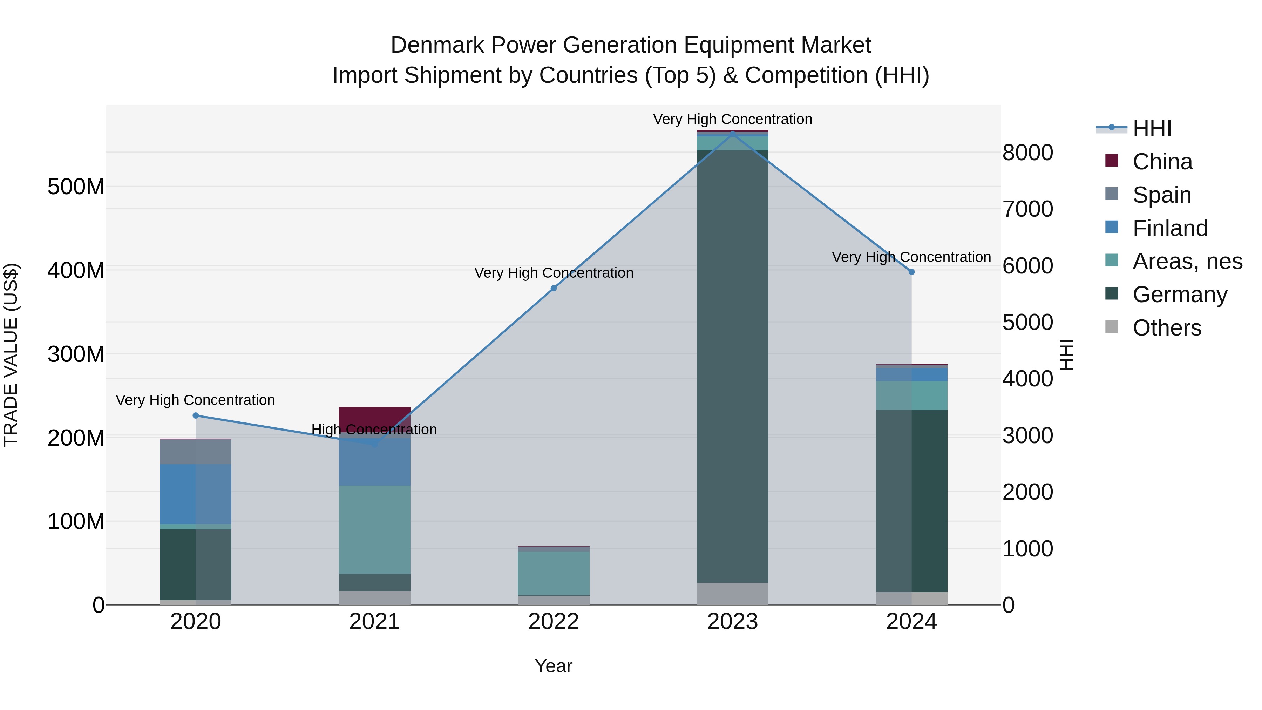The width and height of the screenshot is (1262, 710).
Task: Click the 2024 Germany bar segment
Action: [x=912, y=501]
